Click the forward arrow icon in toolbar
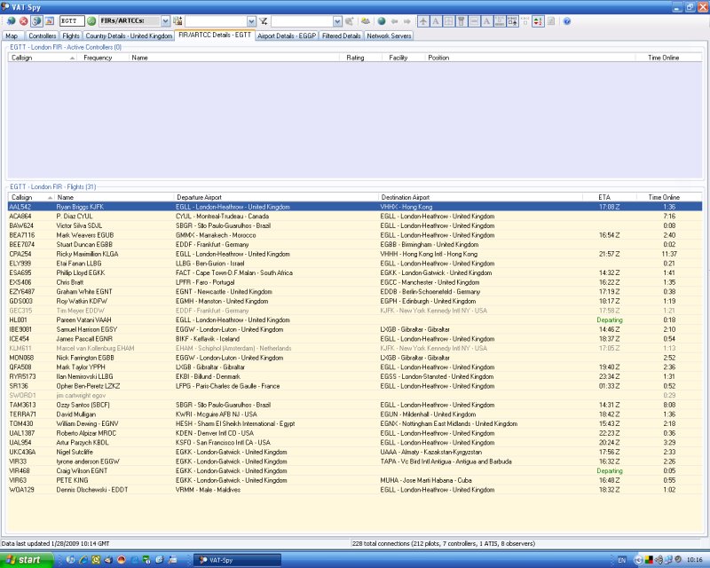Image resolution: width=710 pixels, height=568 pixels. pyautogui.click(x=406, y=20)
